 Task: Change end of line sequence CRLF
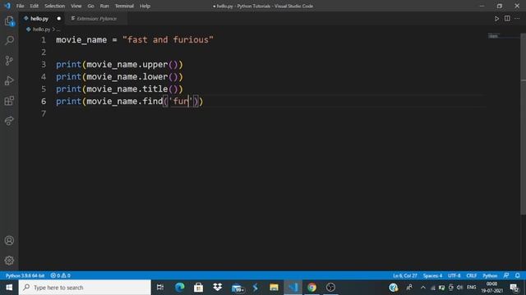click(x=471, y=275)
